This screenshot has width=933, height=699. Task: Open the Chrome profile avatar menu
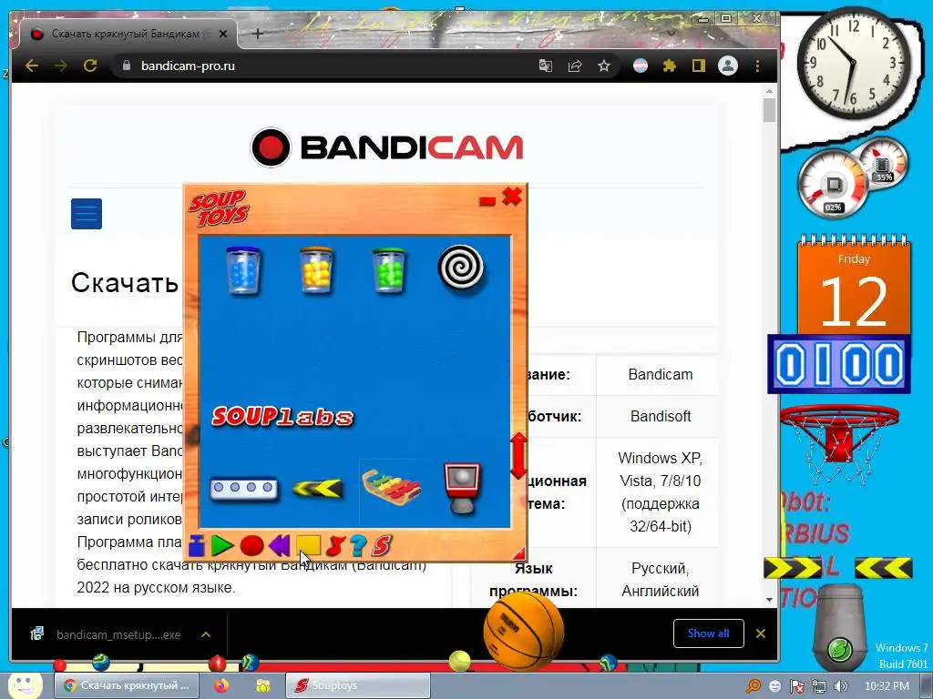click(x=728, y=66)
